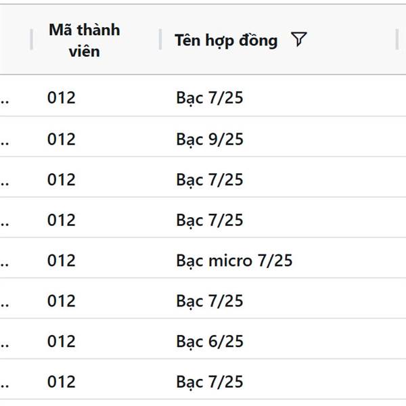Sort by Tên hợp đồng header
Viewport: 406px width, 406px height.
[226, 41]
